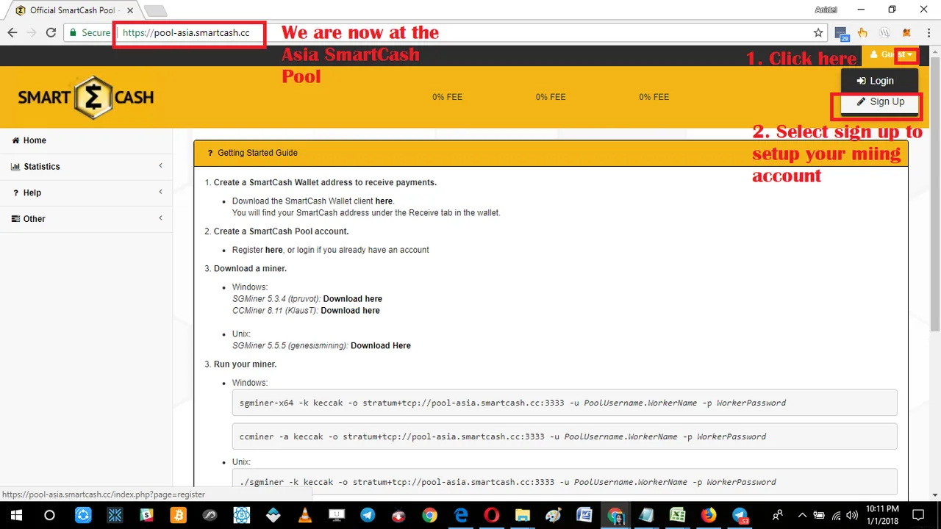
Task: Open the Bitcoin app in taskbar
Action: click(179, 515)
